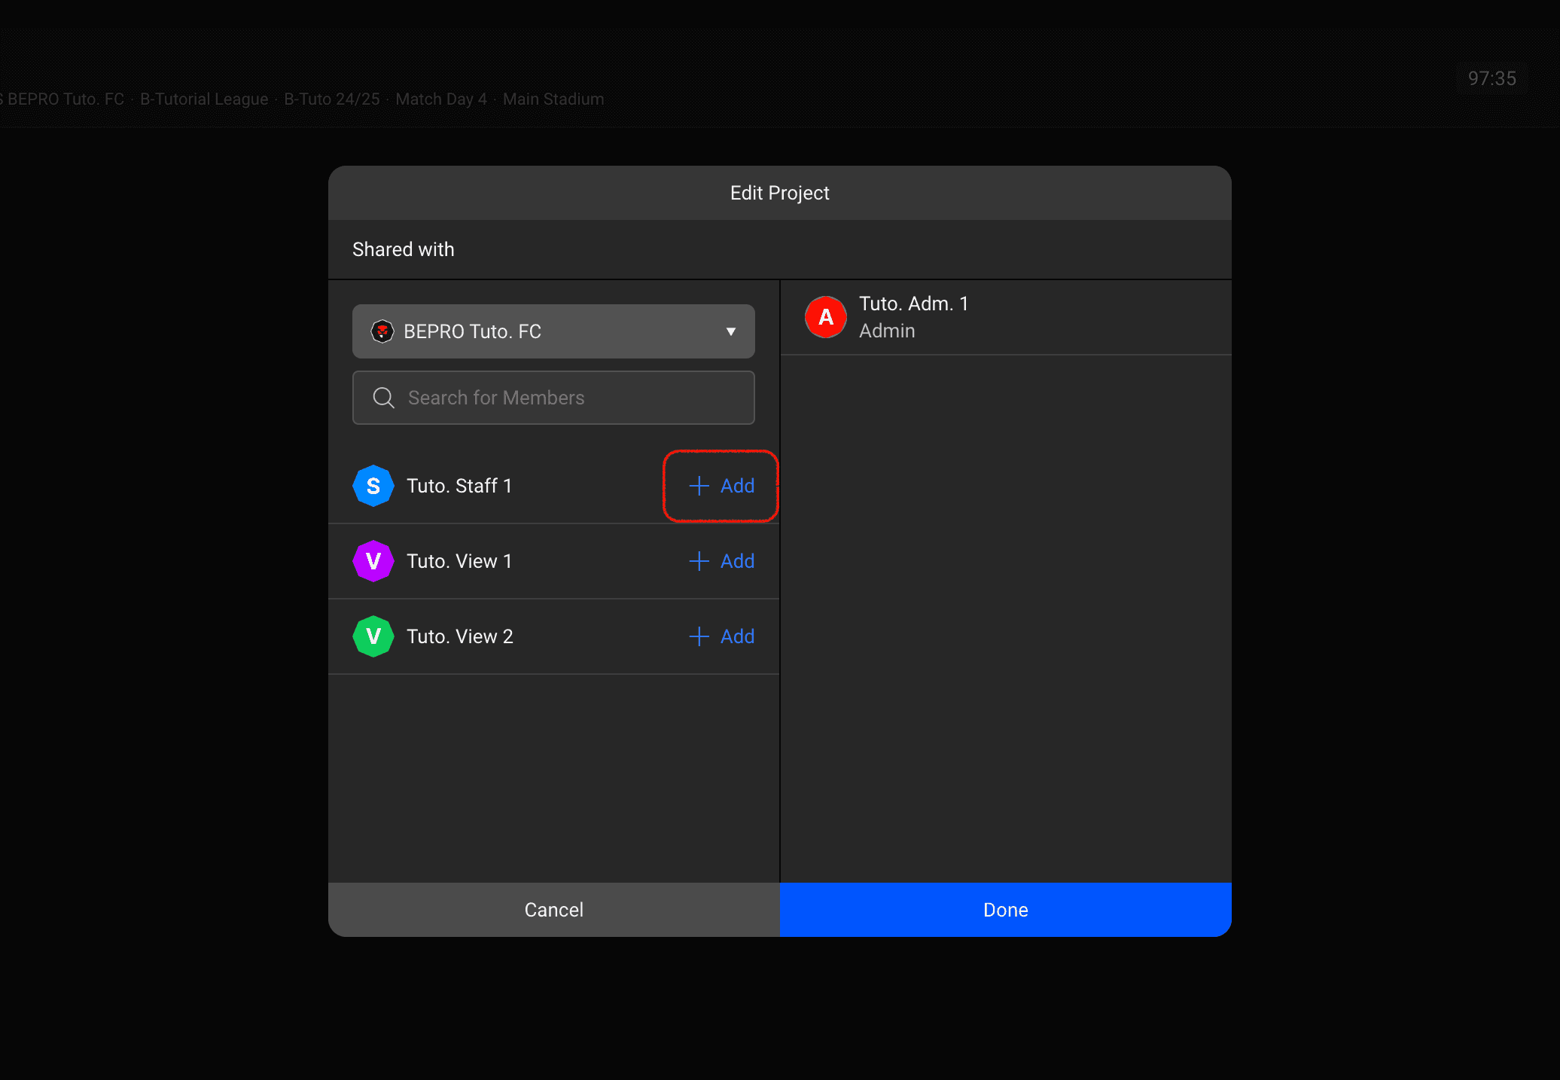Click the 97:35 match timer
Screen dimensions: 1560x1080
tap(1491, 78)
